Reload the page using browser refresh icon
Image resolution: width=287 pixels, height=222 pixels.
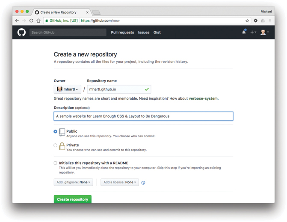[x=31, y=21]
